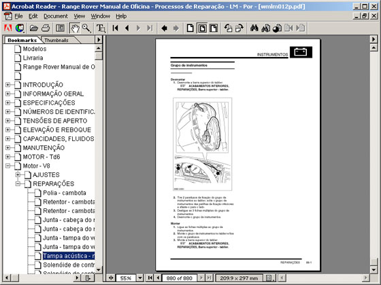
Task: Open document pane menu arrow top right
Action: click(374, 39)
